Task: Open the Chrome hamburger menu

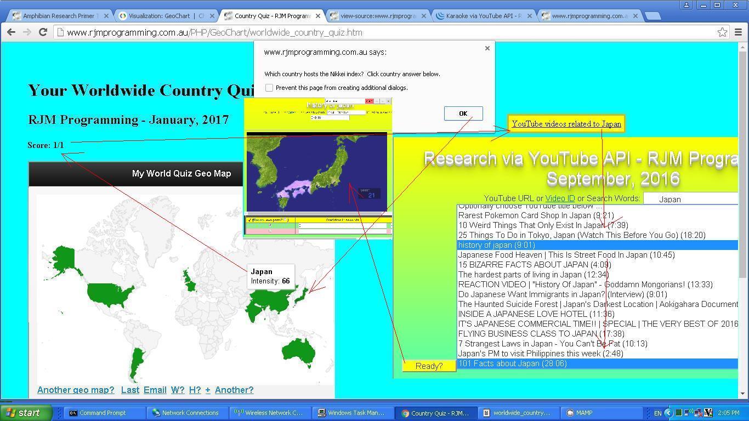Action: click(738, 32)
